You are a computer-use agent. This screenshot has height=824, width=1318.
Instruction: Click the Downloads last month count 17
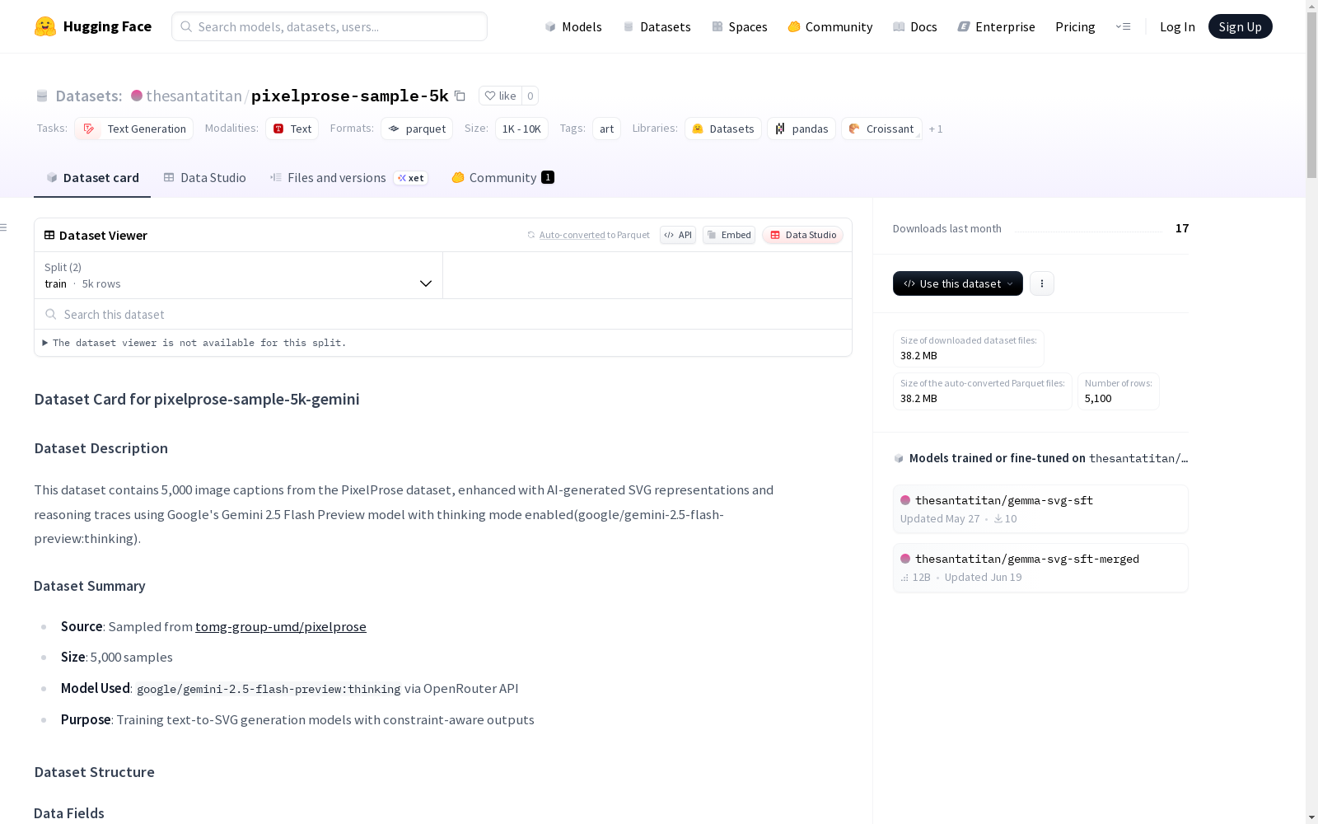1182,228
